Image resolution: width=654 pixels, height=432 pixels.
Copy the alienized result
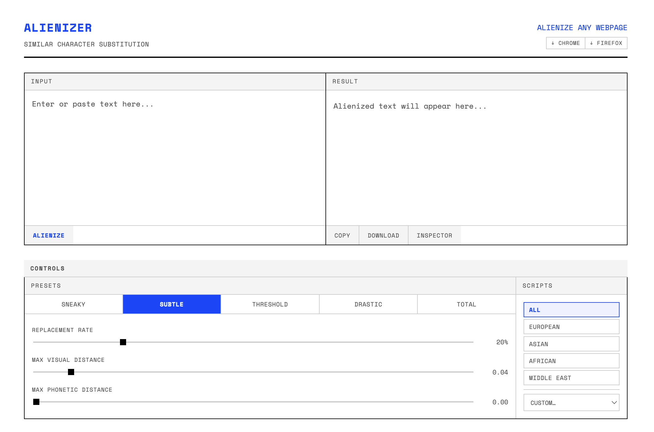pos(342,235)
